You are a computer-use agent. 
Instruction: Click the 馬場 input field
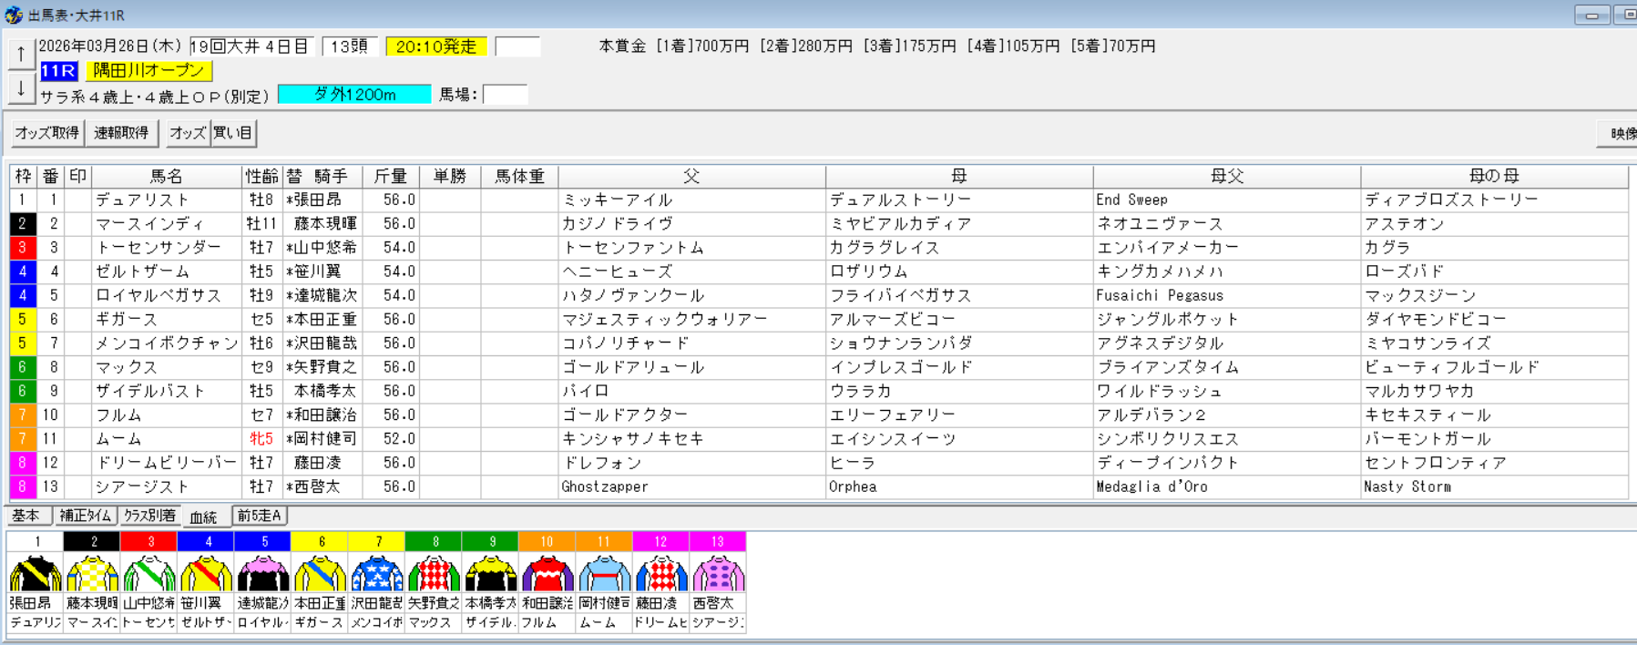coord(505,95)
